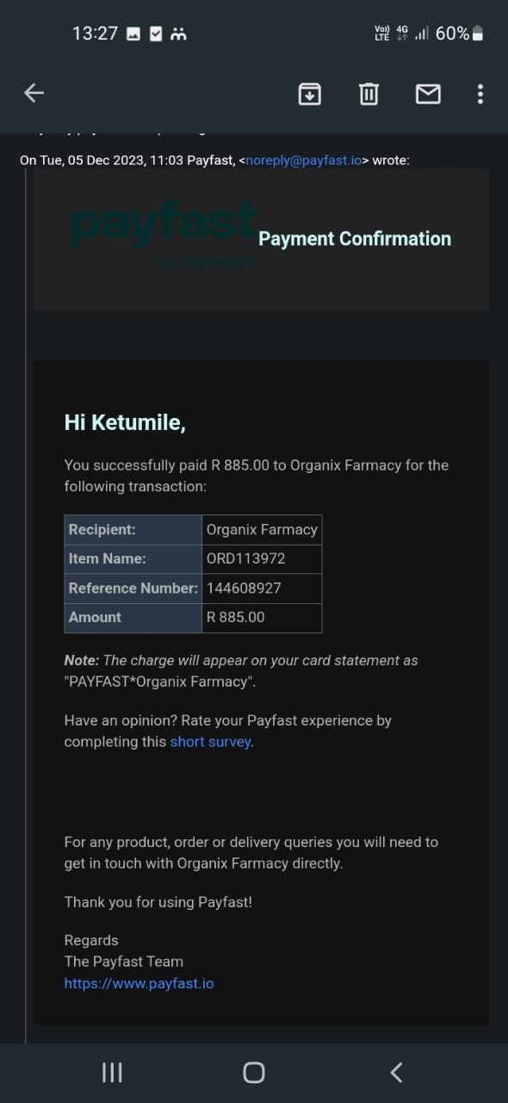Tap the Android navigation back chevron
Image resolution: width=508 pixels, height=1103 pixels.
[x=396, y=1072]
